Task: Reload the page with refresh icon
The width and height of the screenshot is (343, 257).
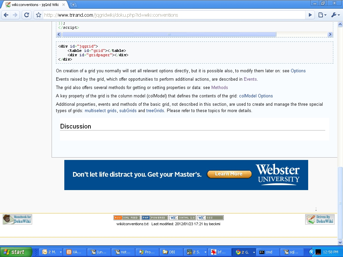Action: (x=26, y=15)
